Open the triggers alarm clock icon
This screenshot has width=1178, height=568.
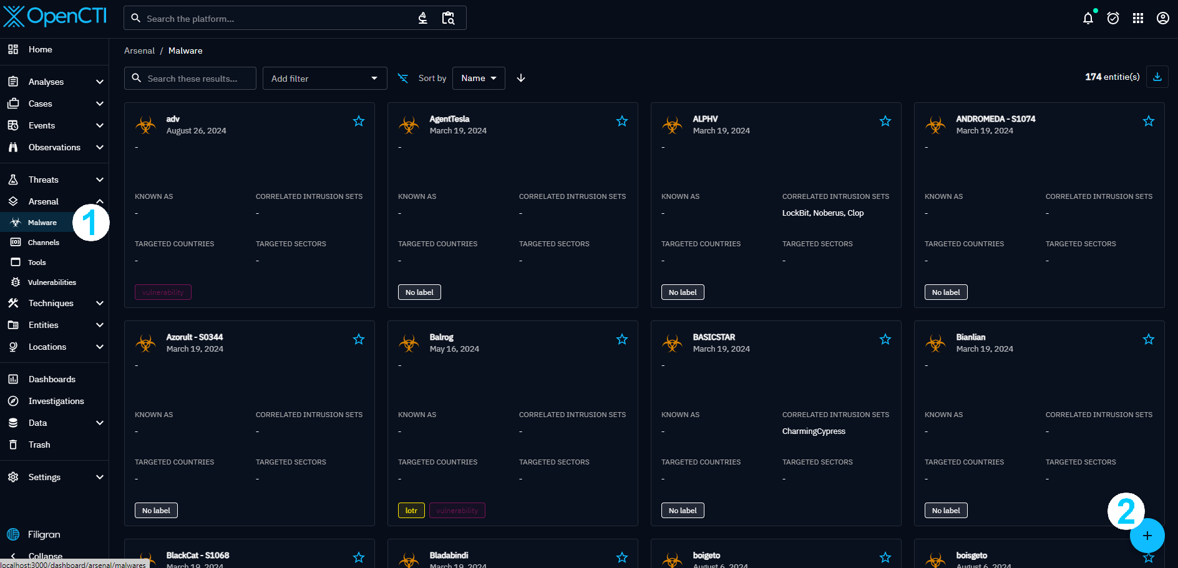pyautogui.click(x=1113, y=18)
